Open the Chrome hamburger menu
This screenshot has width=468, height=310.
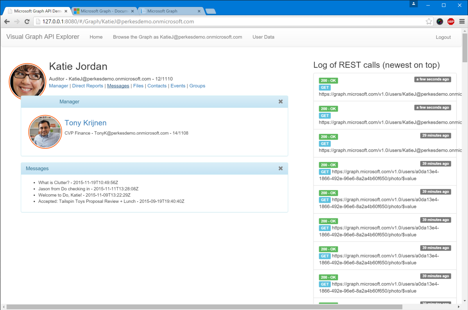pos(462,21)
